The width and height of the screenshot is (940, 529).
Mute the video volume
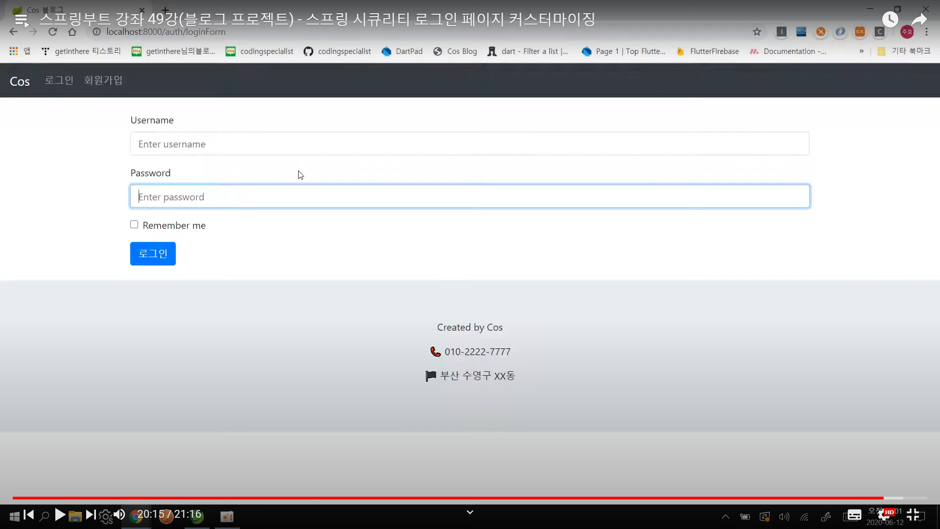coord(119,515)
